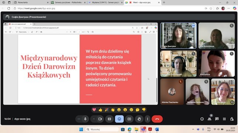
Task: Open meeting details info icon
Action: pos(202,119)
